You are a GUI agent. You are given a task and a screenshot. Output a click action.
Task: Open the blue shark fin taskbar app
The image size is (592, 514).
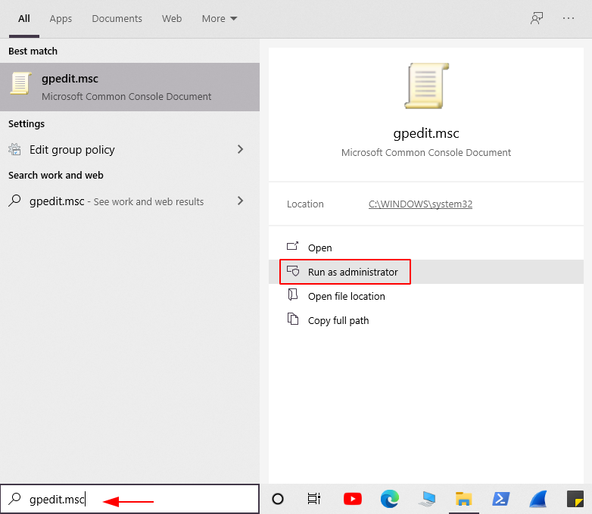tap(538, 499)
